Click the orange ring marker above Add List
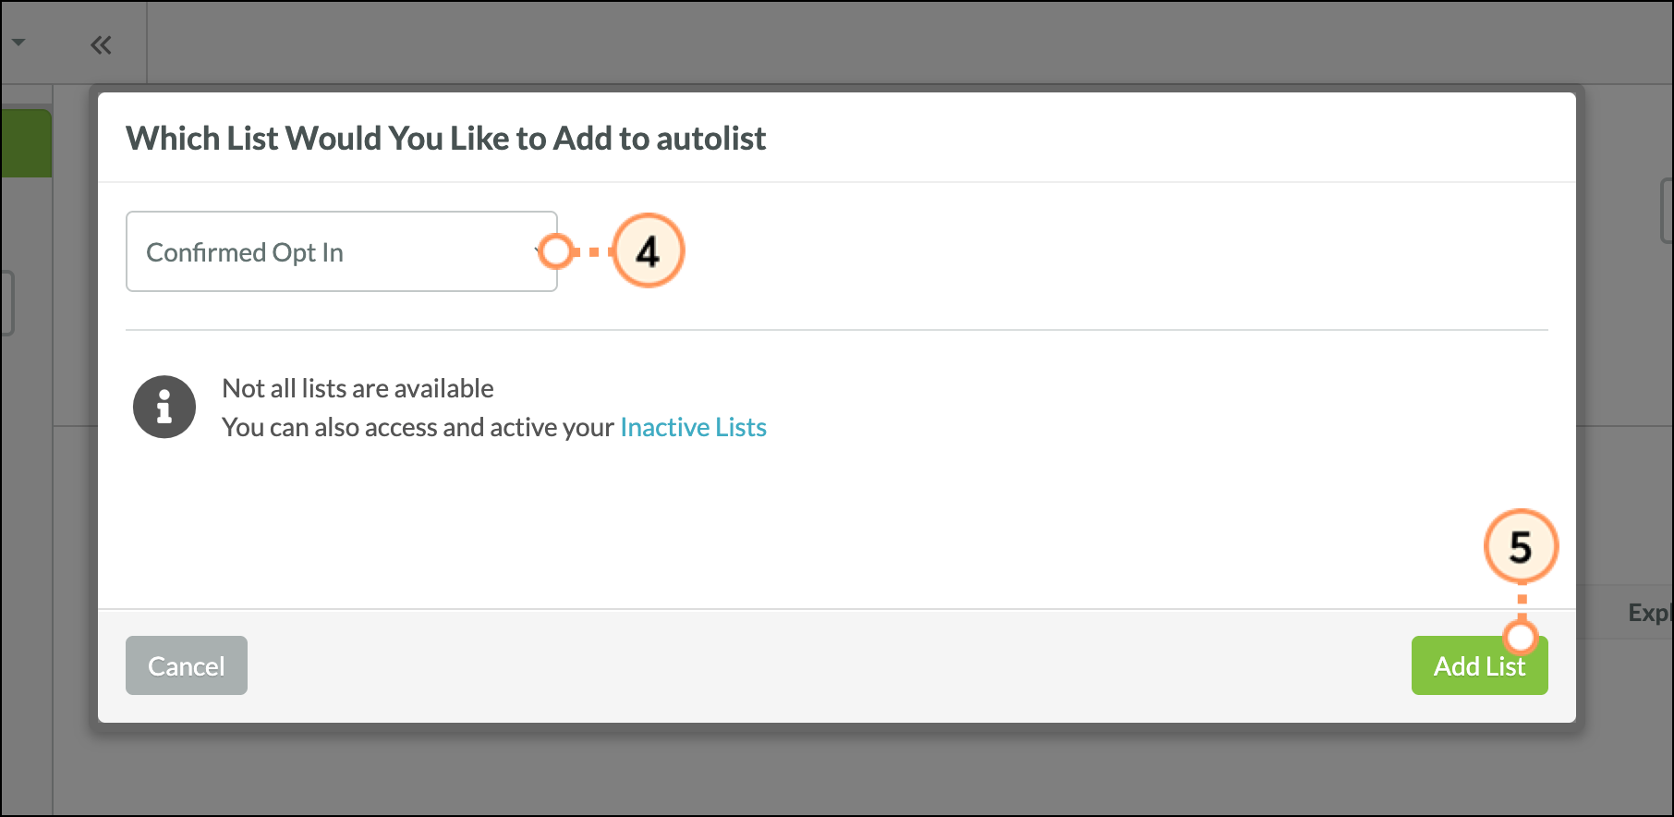The image size is (1674, 817). (1521, 637)
